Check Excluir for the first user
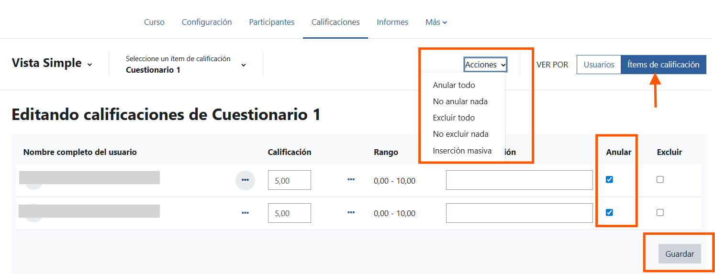This screenshot has width=715, height=274. click(660, 180)
